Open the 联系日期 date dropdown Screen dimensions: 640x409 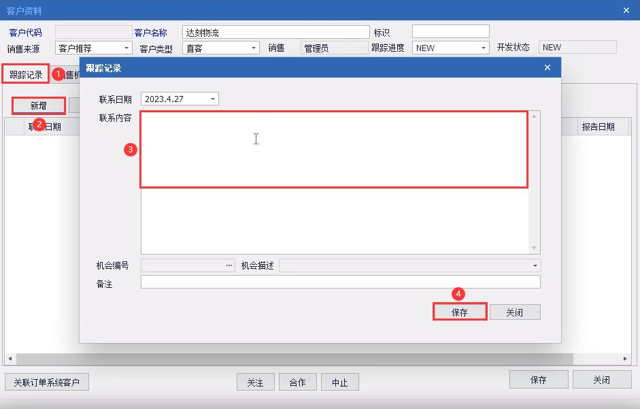213,99
